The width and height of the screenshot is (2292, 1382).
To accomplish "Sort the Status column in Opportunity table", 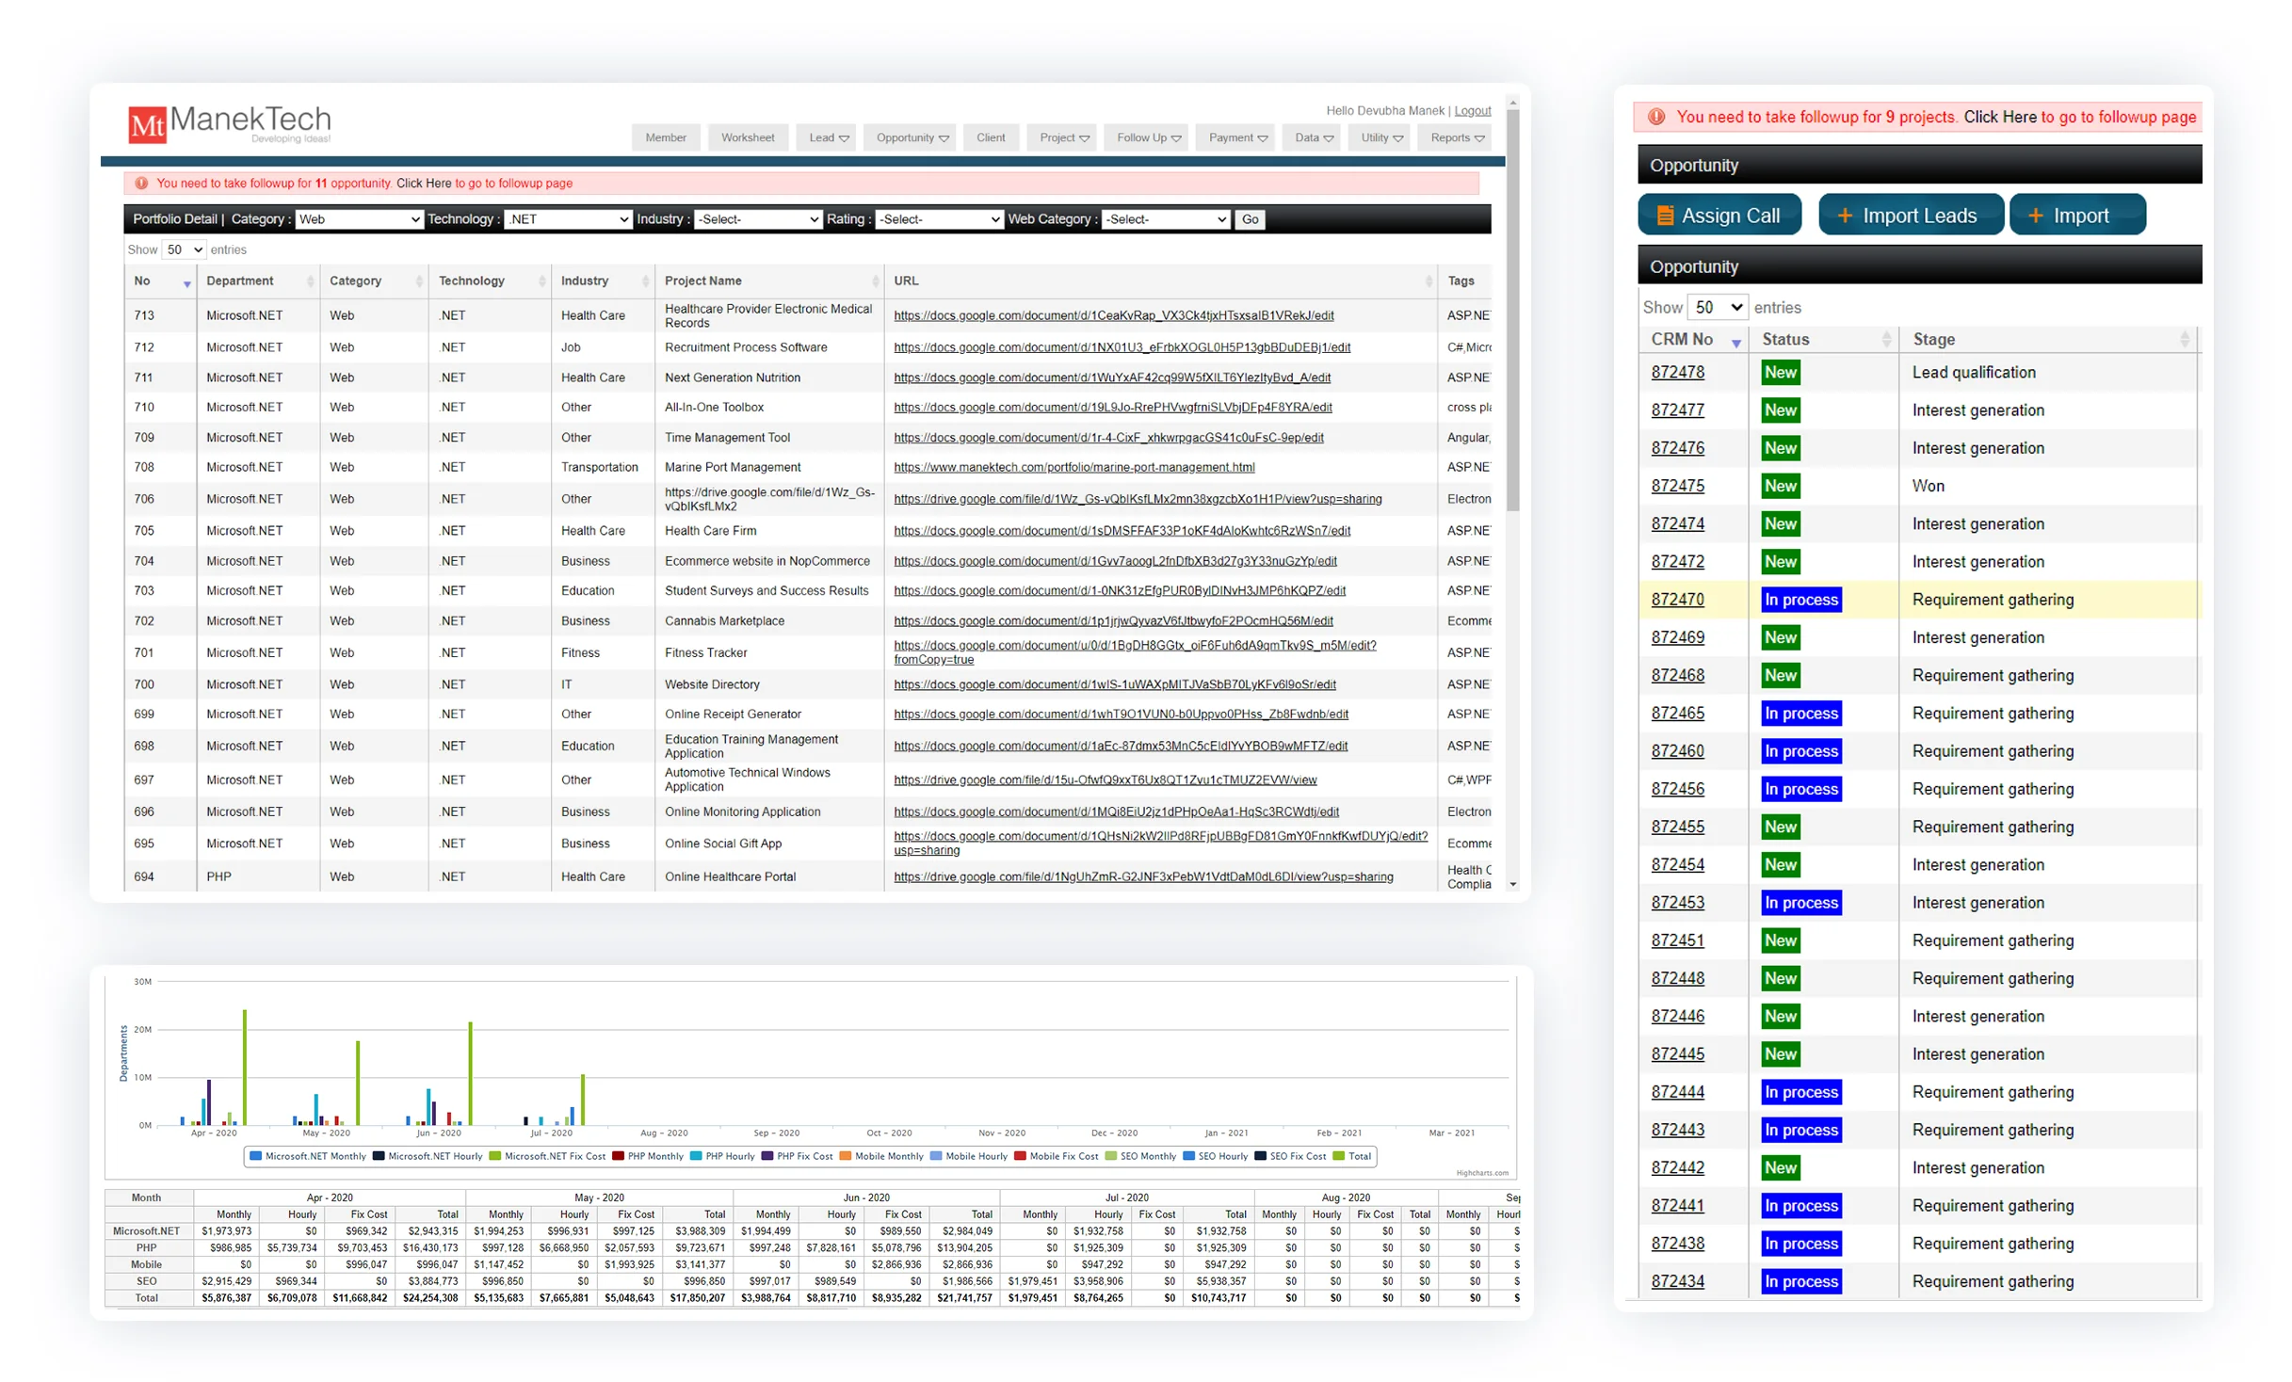I will 1886,341.
